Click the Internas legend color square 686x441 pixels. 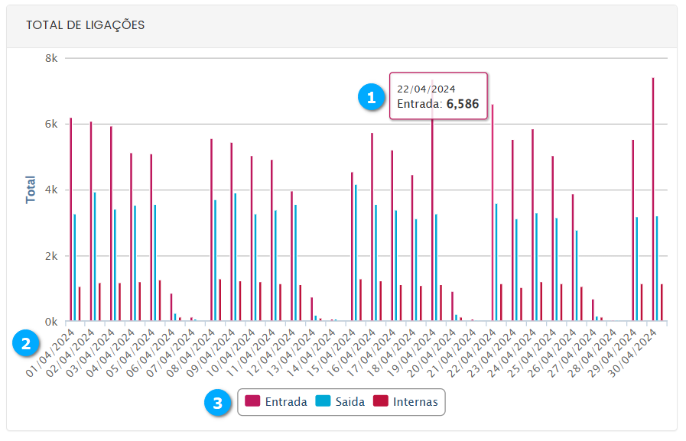pos(380,401)
